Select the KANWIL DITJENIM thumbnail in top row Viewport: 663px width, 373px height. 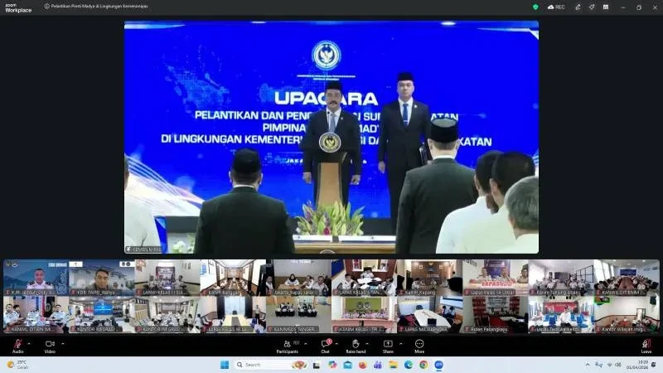(627, 278)
